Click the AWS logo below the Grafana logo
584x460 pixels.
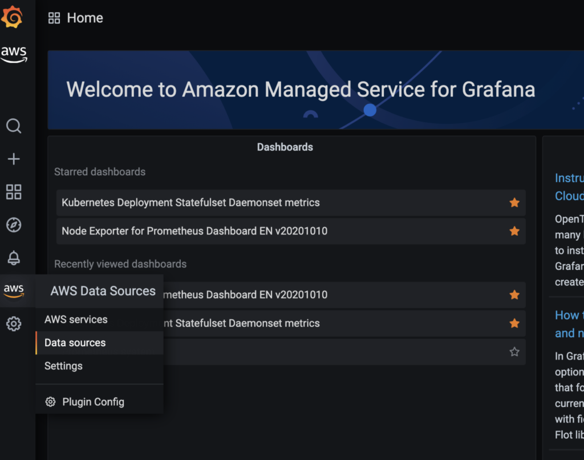pos(14,54)
